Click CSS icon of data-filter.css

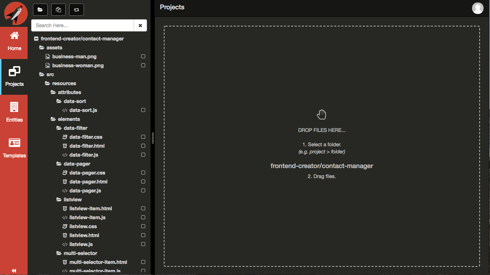pos(65,137)
